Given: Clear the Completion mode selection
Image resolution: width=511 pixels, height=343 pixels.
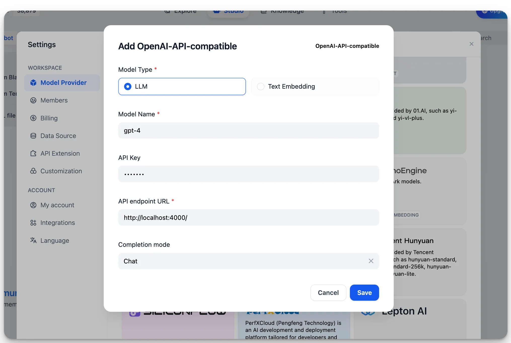Looking at the screenshot, I should point(371,261).
